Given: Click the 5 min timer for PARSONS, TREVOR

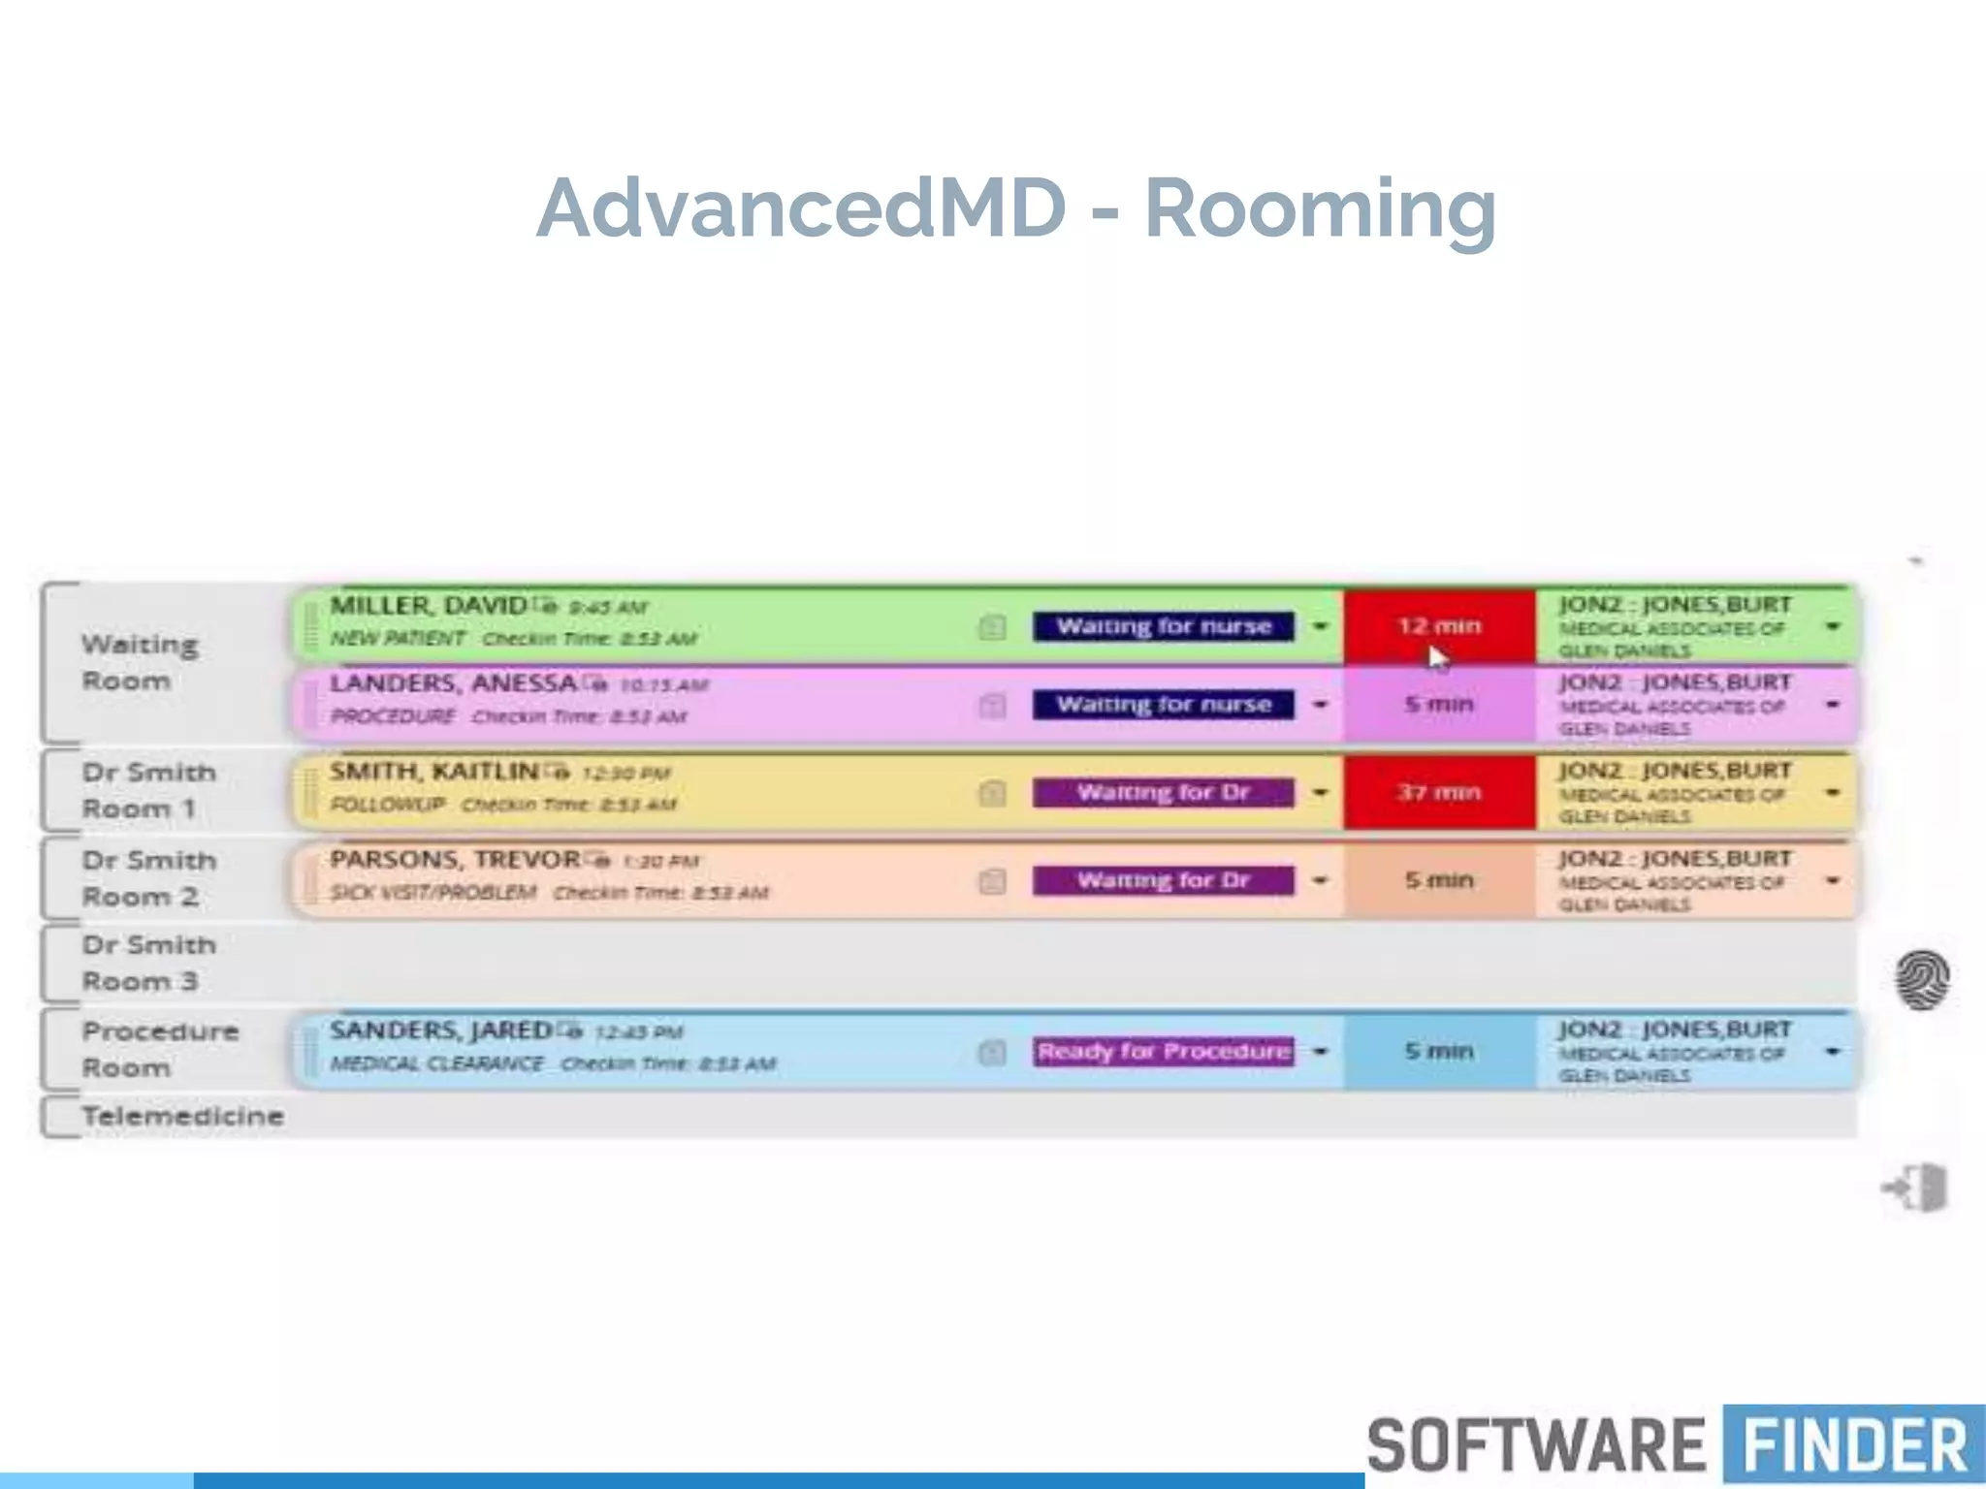Looking at the screenshot, I should (1439, 880).
